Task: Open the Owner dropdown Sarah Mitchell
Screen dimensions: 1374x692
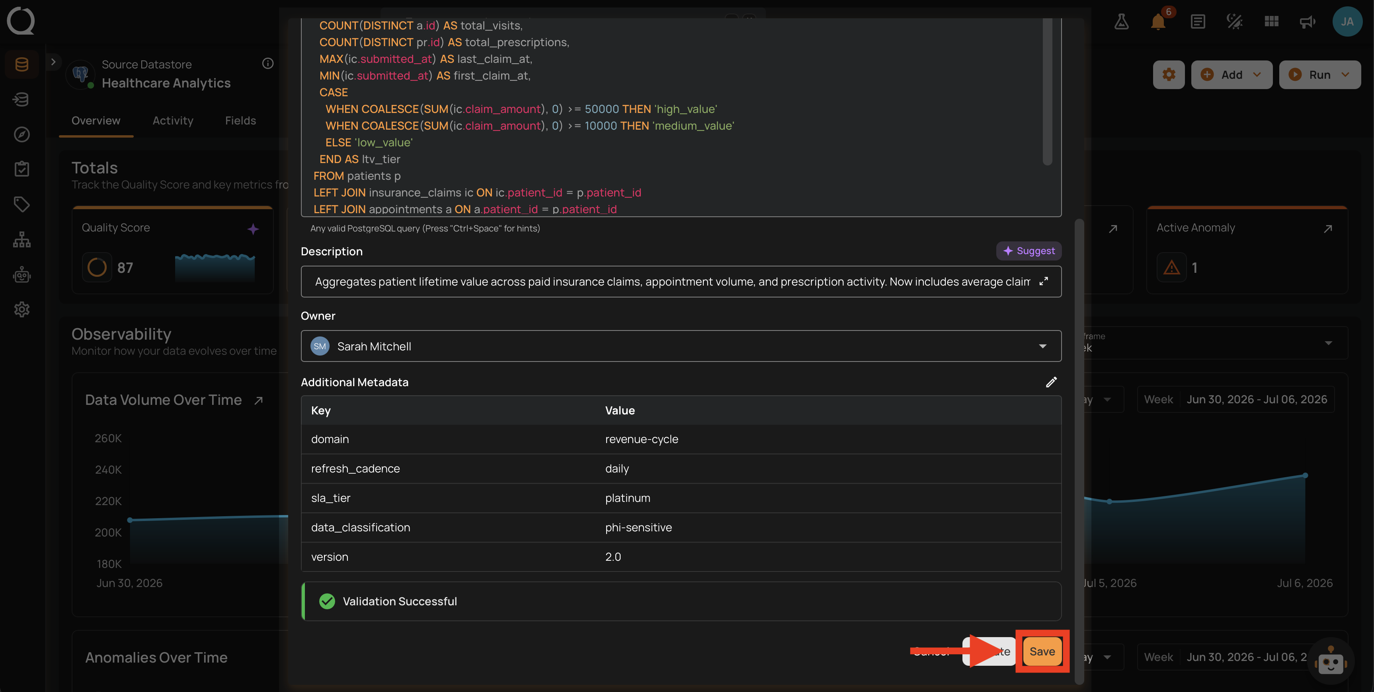Action: point(681,346)
